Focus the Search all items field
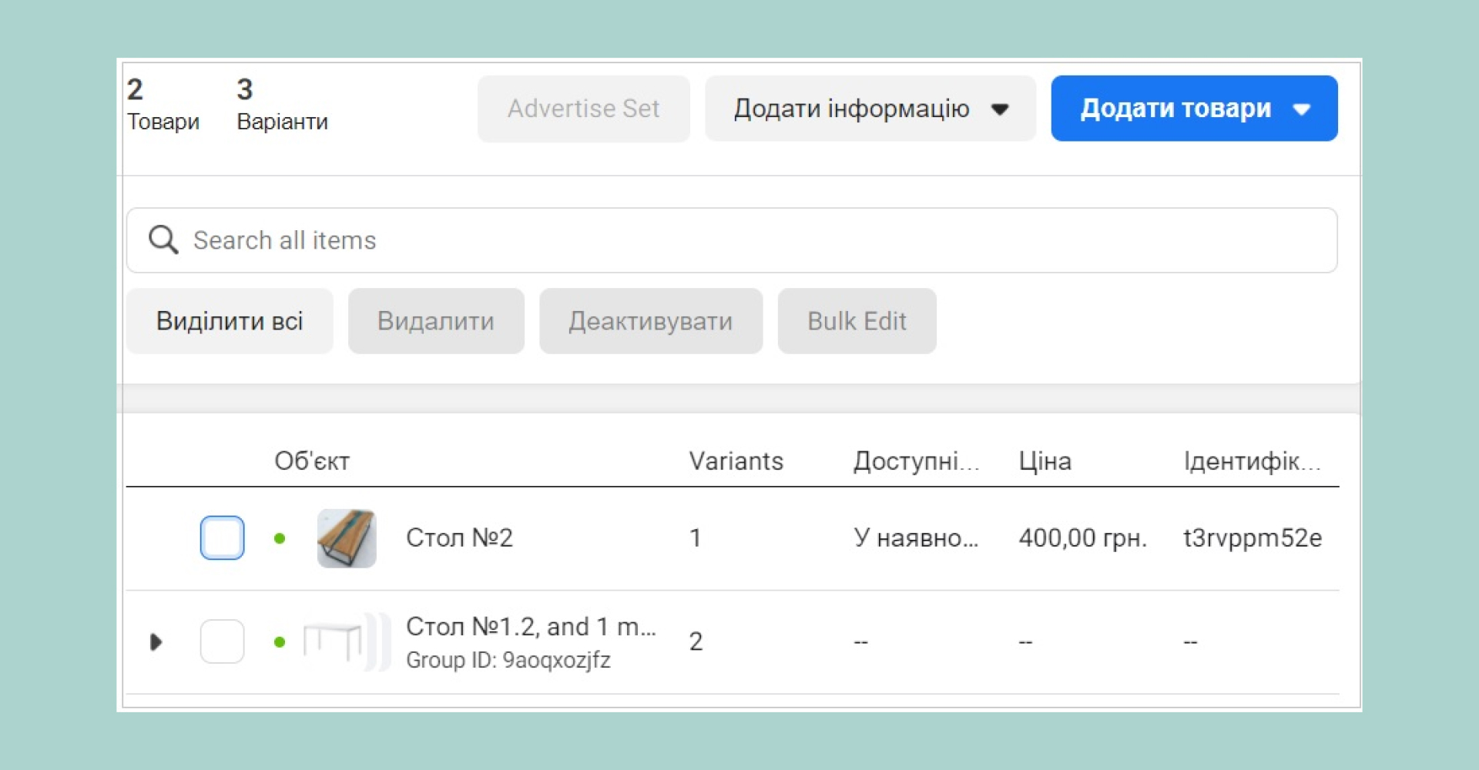 (732, 240)
